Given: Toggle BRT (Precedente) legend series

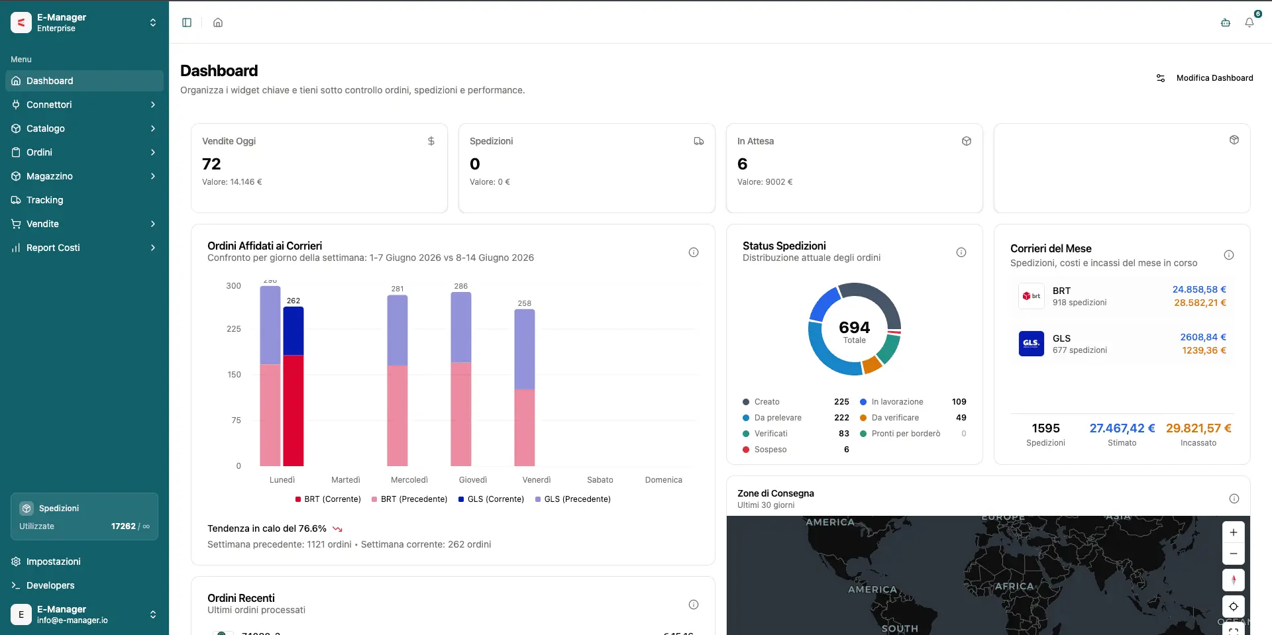Looking at the screenshot, I should pos(409,499).
